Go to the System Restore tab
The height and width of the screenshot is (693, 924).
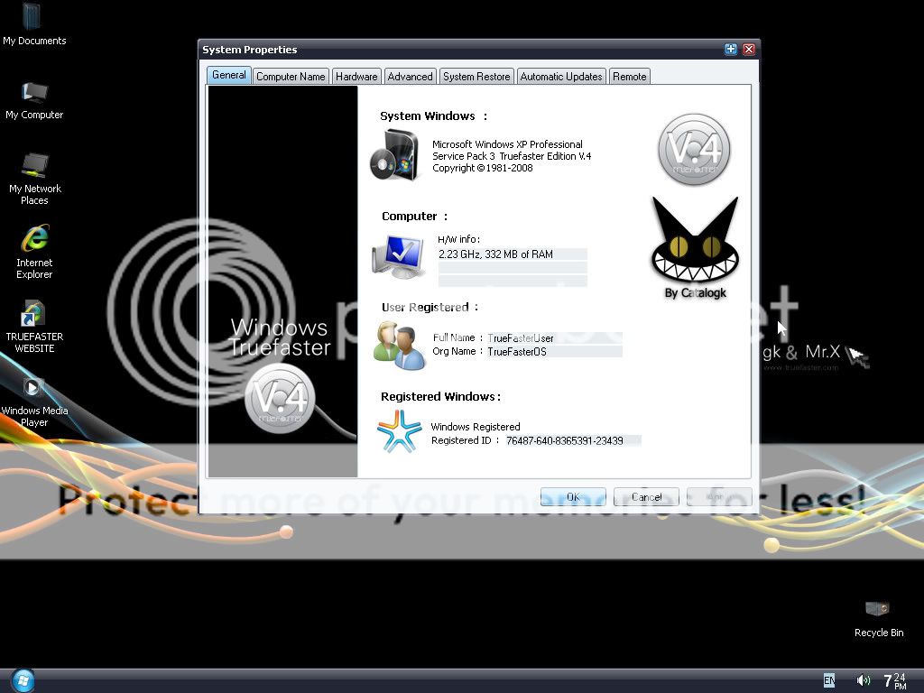[476, 77]
